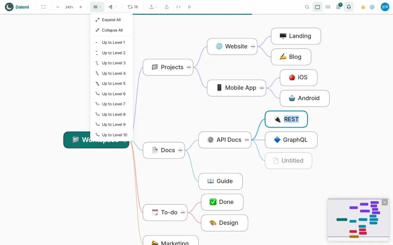Collapse the Docs node
Image resolution: width=393 pixels, height=245 pixels.
(x=180, y=150)
